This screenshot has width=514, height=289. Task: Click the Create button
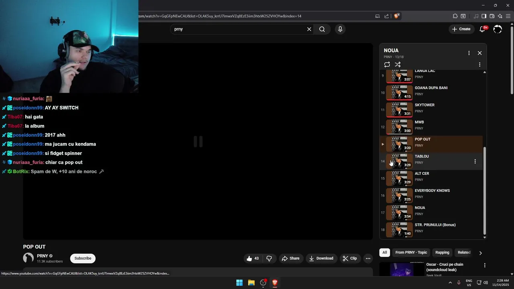[x=461, y=29]
